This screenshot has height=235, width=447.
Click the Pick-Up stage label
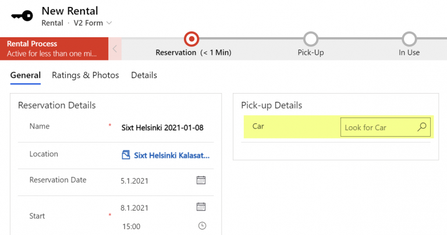tap(311, 53)
